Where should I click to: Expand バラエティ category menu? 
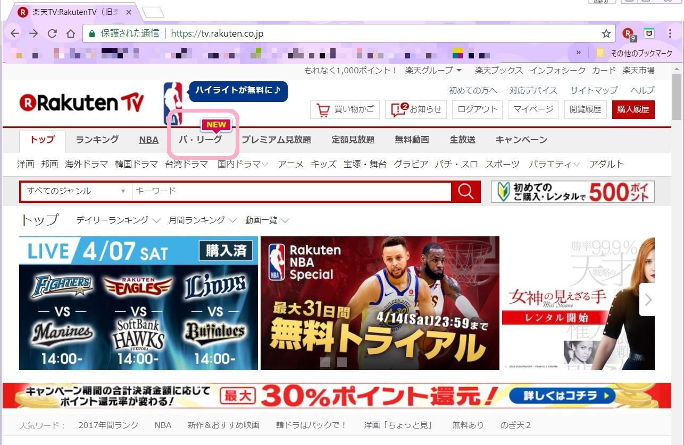pos(554,164)
